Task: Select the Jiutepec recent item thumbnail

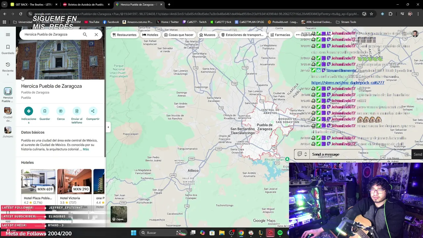Action: 8,130
